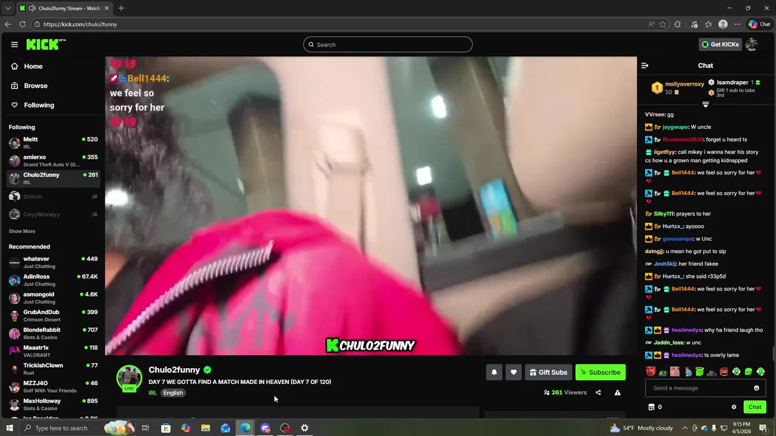Screen dimensions: 776x436
Task: Select Chulo2funny in Following list
Action: point(53,178)
